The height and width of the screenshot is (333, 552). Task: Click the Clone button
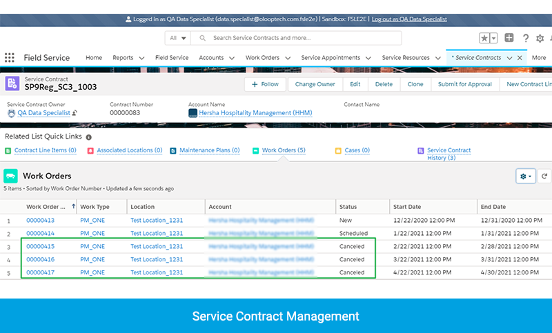click(x=415, y=84)
